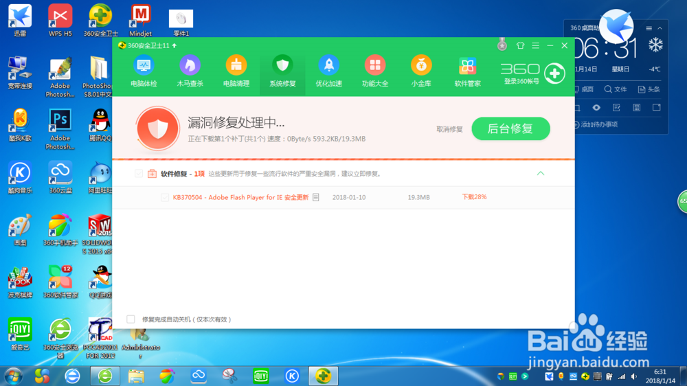Open the 360软件管家 desktop shortcut
The image size is (687, 386).
pyautogui.click(x=60, y=282)
